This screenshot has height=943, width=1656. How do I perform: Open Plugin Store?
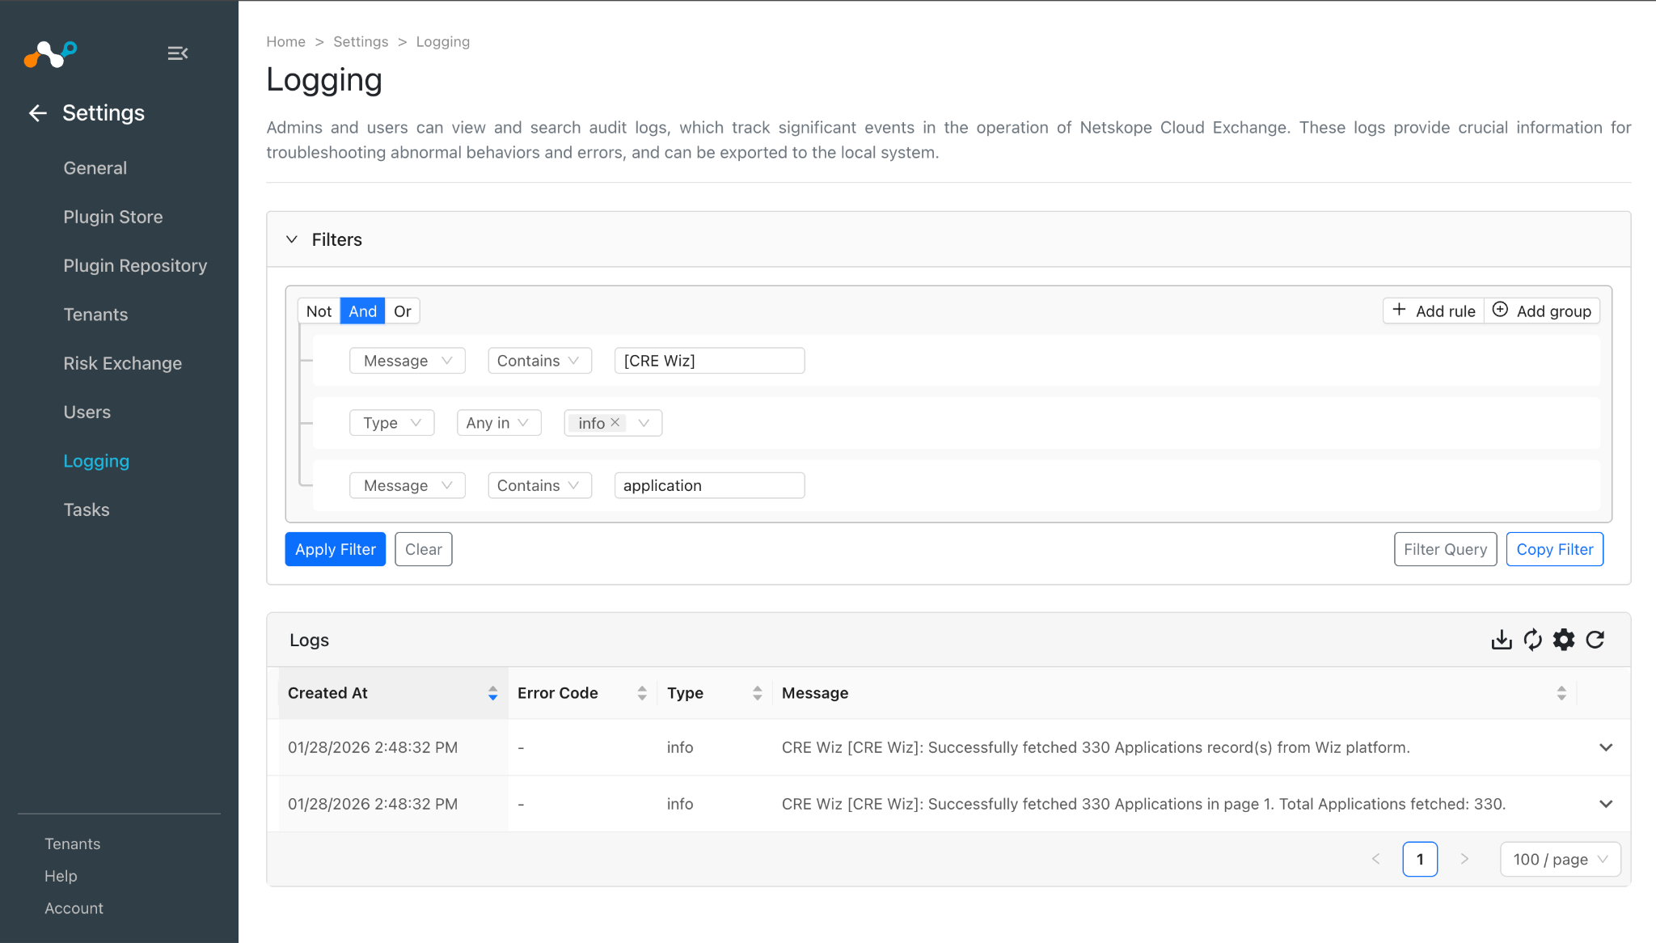(113, 217)
